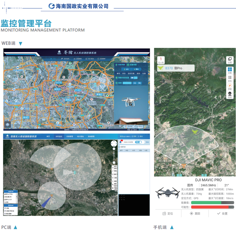This screenshot has width=236, height=238.
Task: Click the phantom drone video preview
Action: [x=131, y=105]
